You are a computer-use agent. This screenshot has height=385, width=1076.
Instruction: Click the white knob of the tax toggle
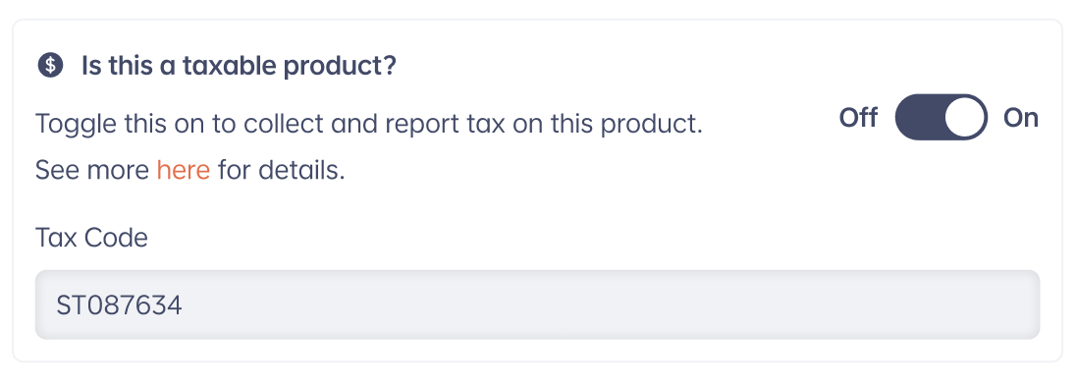(965, 117)
